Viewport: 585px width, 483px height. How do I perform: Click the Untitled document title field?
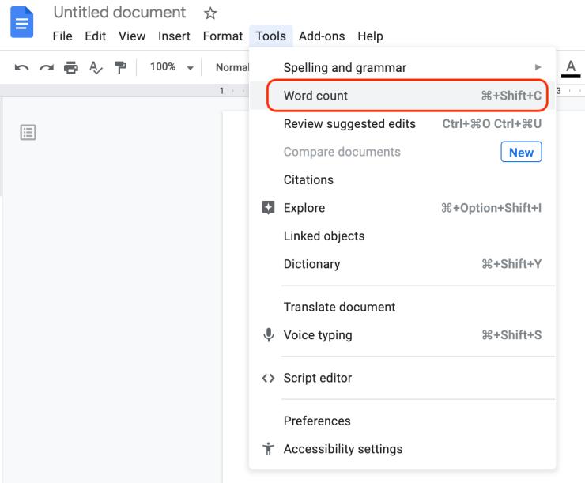tap(119, 13)
